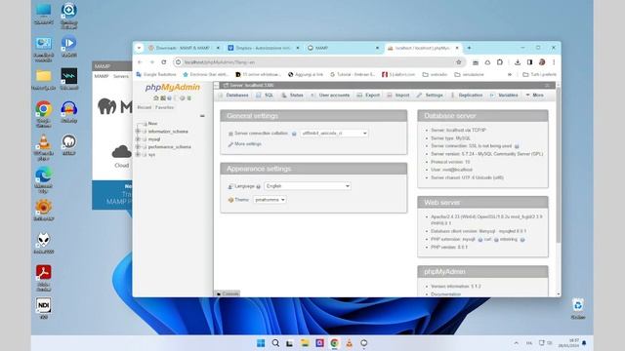The width and height of the screenshot is (625, 351).
Task: Click the Cloud icon in MAMP window
Action: (121, 152)
